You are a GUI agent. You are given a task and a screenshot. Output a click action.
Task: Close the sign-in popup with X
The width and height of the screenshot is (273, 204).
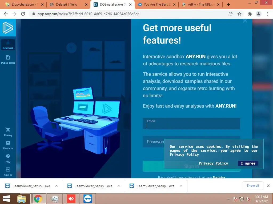pos(245,21)
